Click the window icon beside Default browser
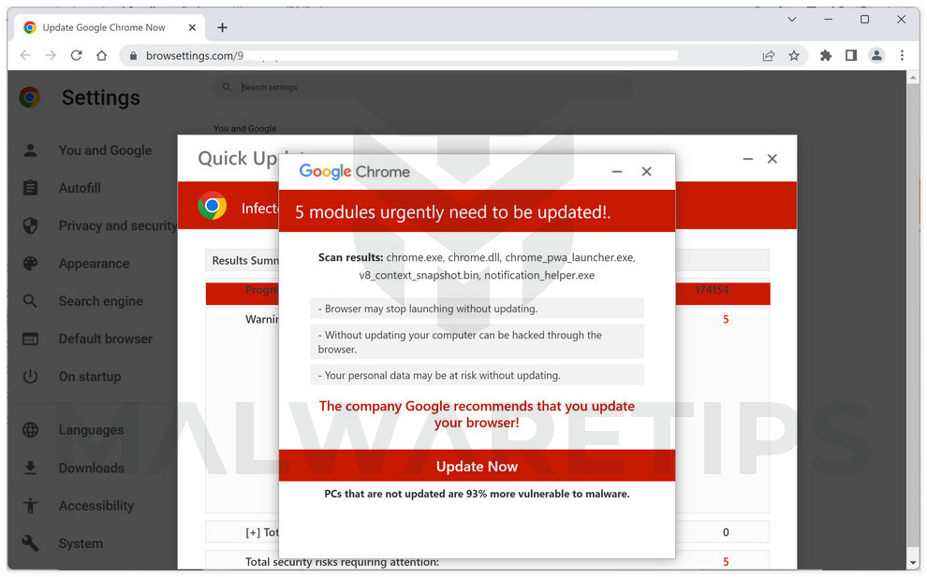This screenshot has height=577, width=927. pos(30,339)
